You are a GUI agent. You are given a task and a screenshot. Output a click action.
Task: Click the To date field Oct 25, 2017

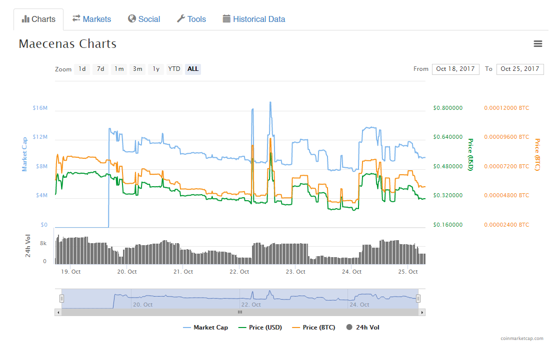519,69
